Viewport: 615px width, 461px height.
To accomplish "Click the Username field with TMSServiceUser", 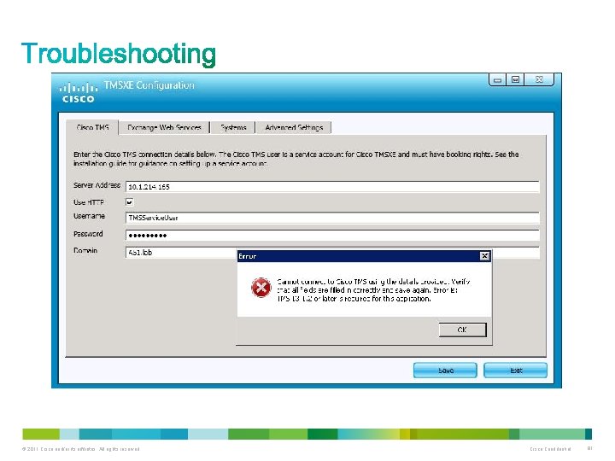I will pos(332,218).
